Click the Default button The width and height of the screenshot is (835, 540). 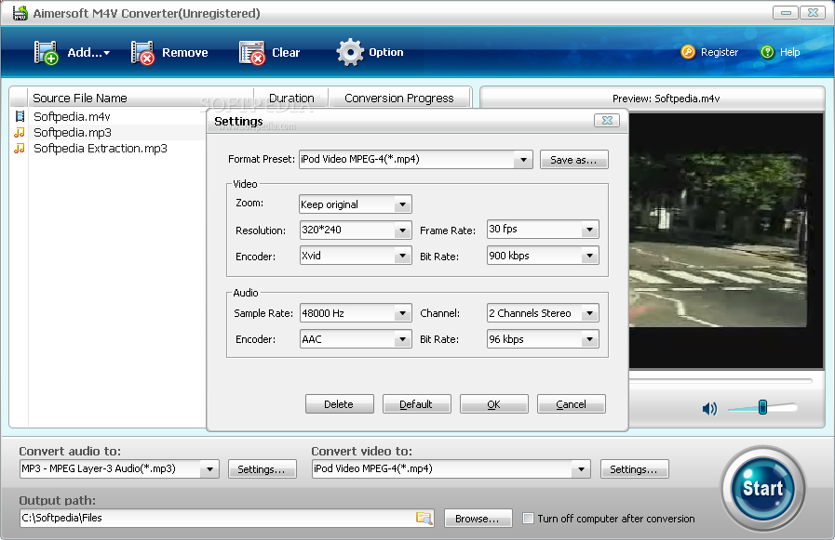tap(416, 404)
